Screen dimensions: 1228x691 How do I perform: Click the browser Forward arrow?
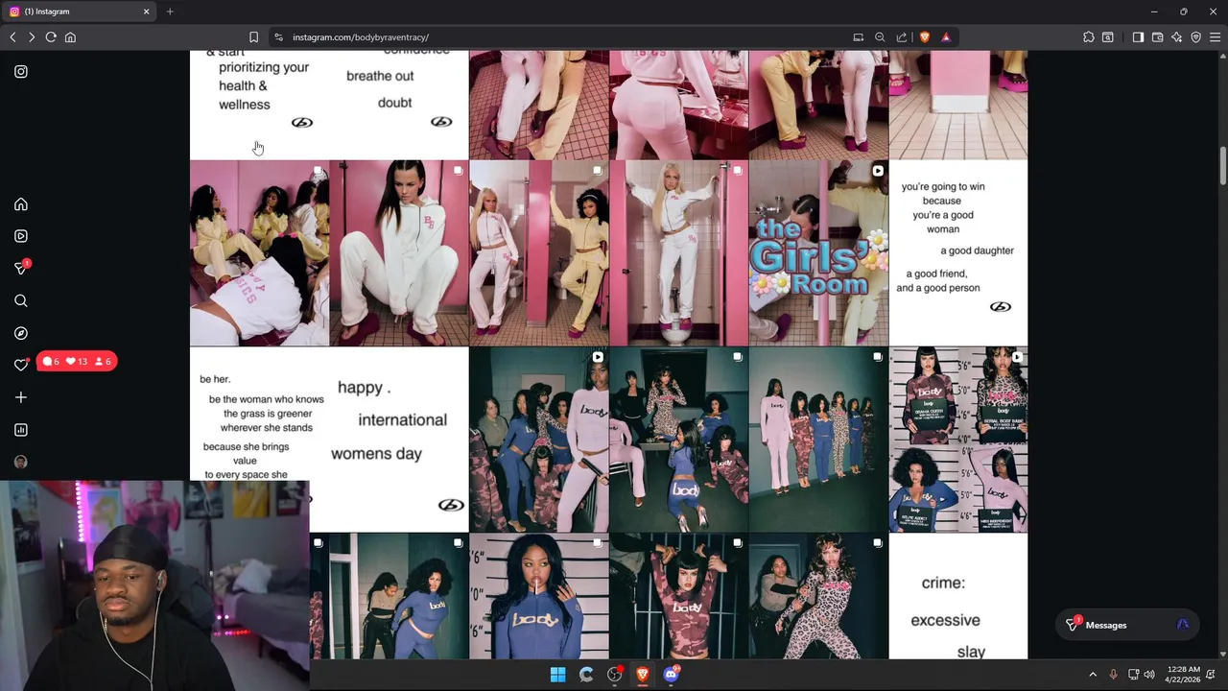click(x=32, y=37)
